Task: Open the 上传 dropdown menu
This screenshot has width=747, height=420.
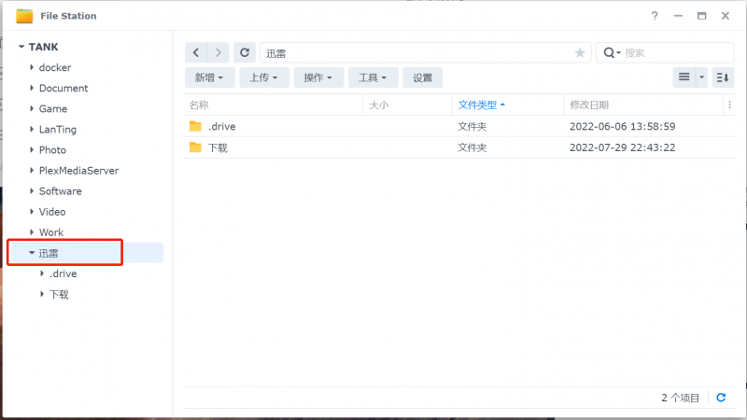Action: click(263, 77)
